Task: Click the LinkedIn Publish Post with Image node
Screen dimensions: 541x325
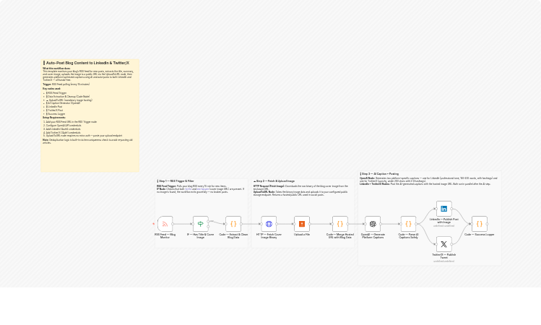Action: tap(444, 209)
